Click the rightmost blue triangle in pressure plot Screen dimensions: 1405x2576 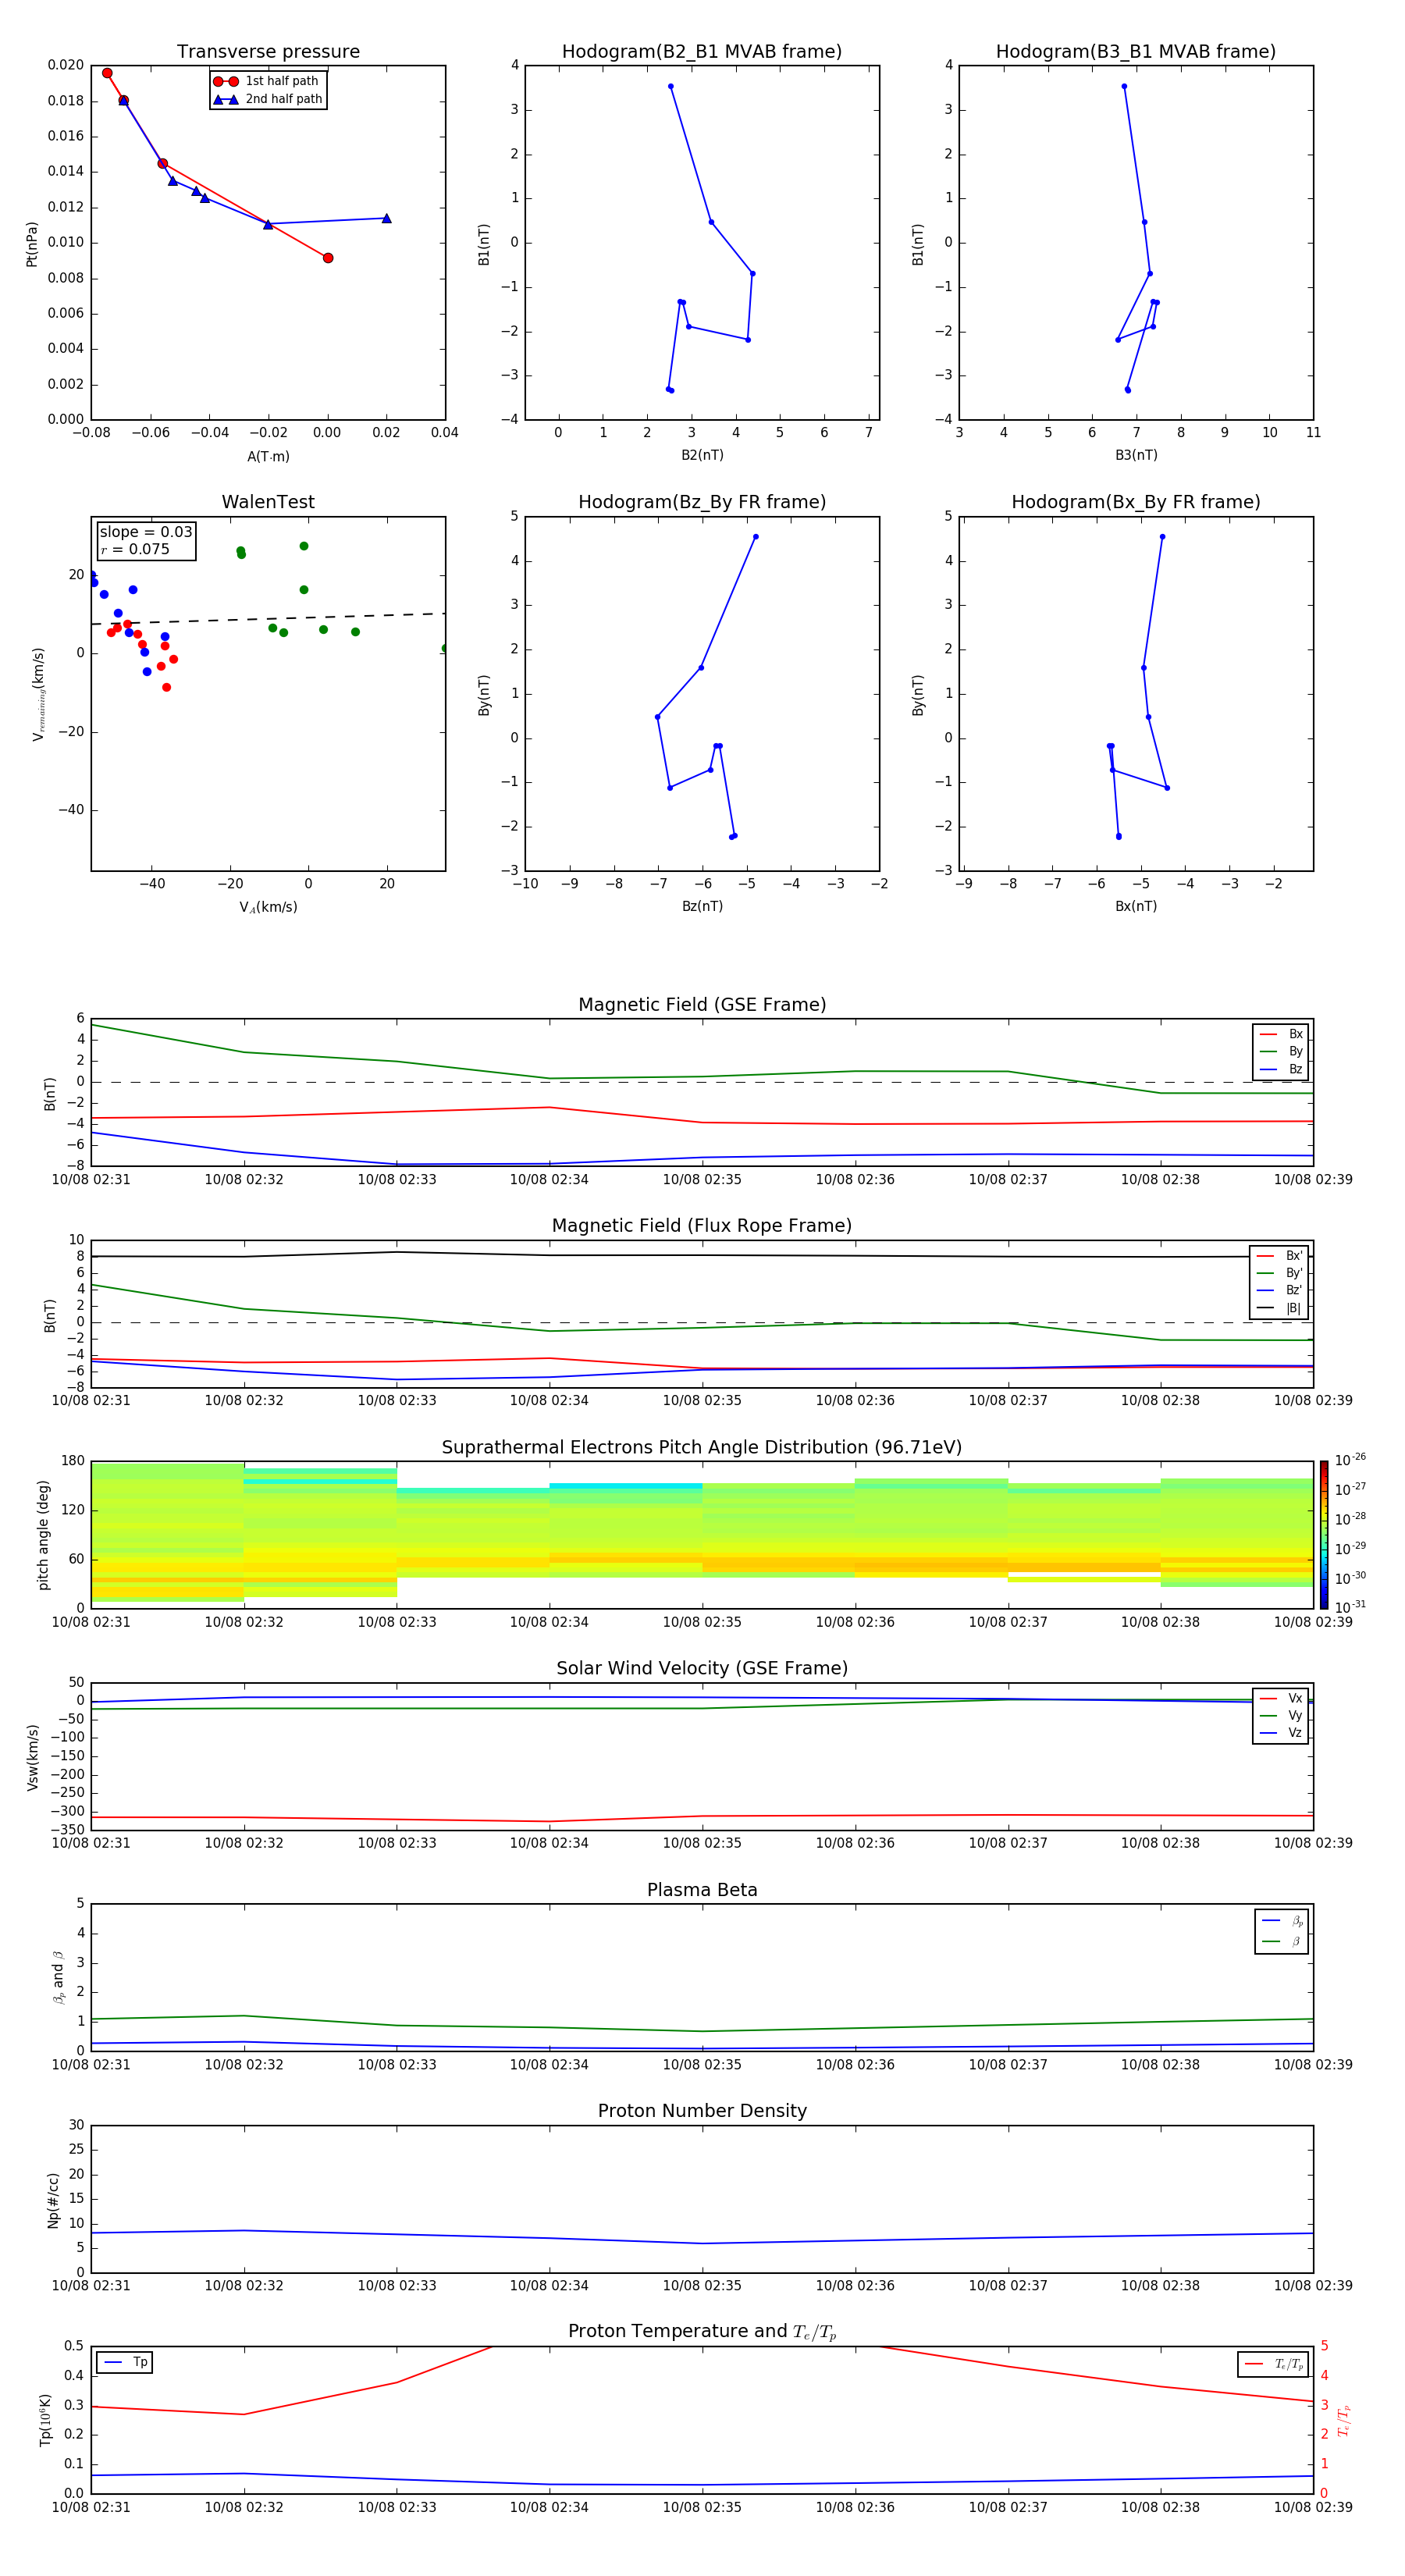[x=386, y=218]
